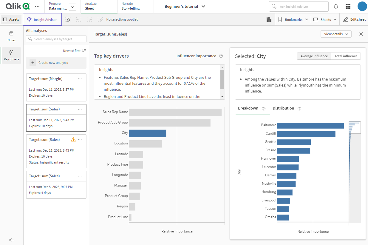
Task: Click the warning icon on the insignificant analysis
Action: click(x=73, y=139)
